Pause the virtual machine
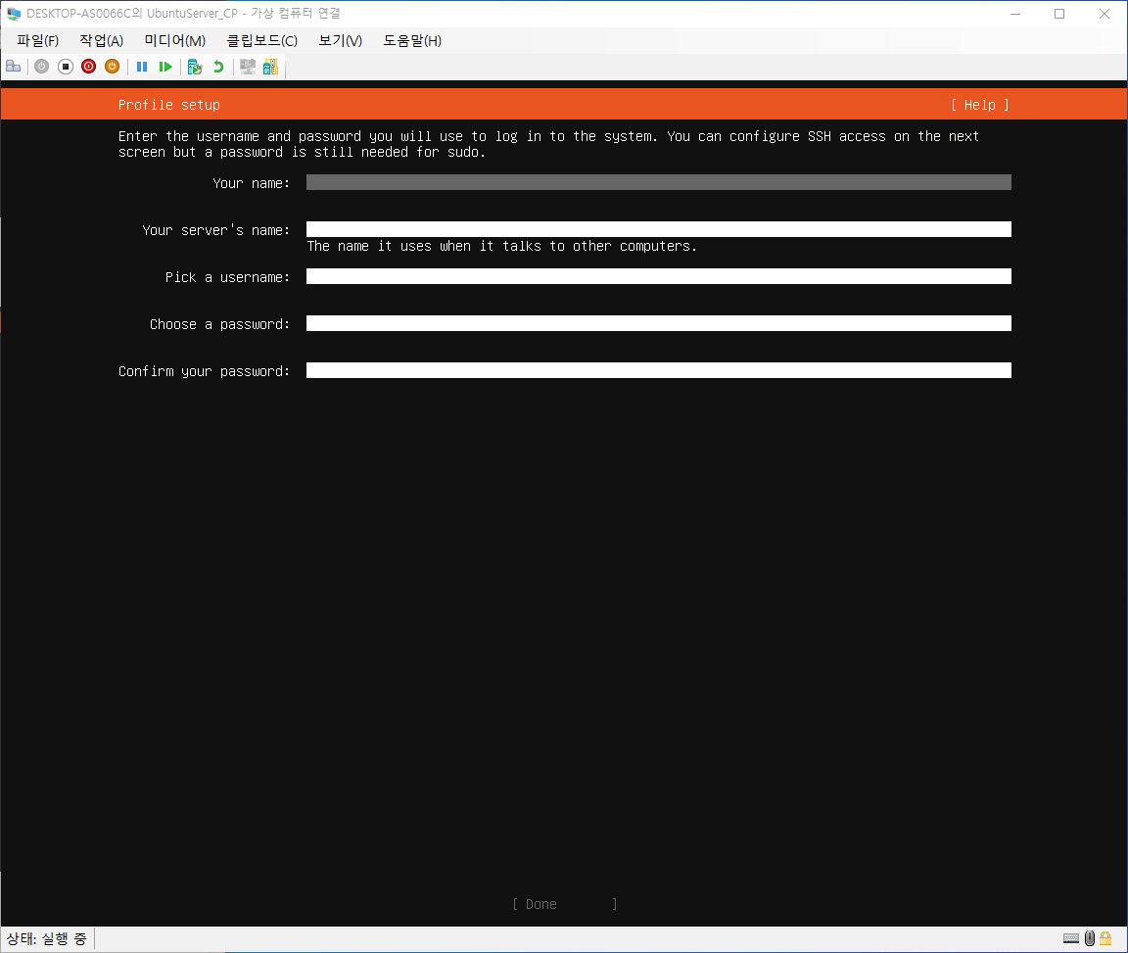 (142, 67)
